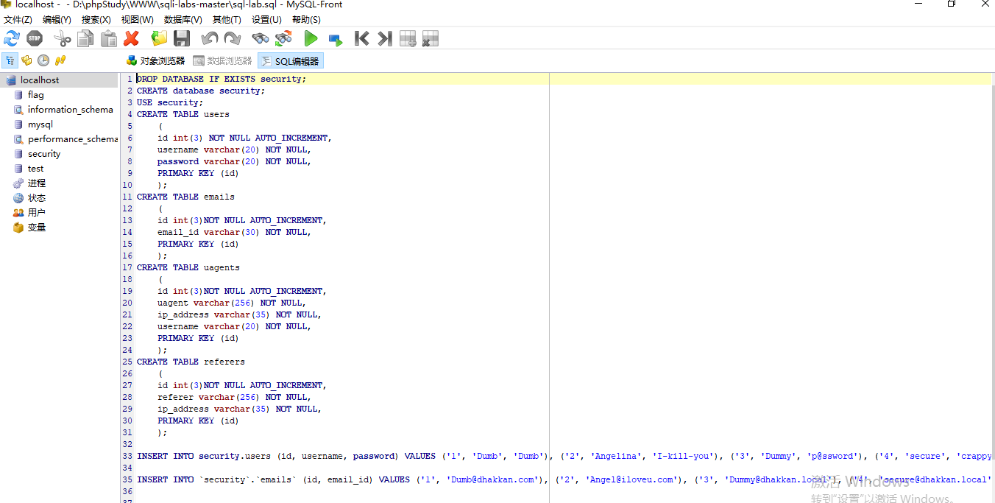The image size is (995, 503).
Task: Click the Search and Replace icon
Action: (283, 39)
